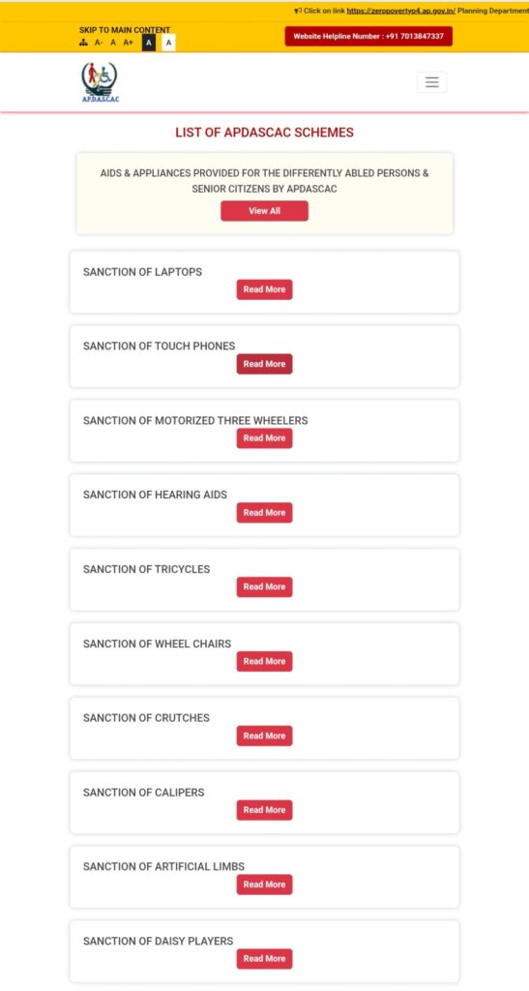The height and width of the screenshot is (991, 529).
Task: Open the hamburger navigation menu
Action: point(431,82)
